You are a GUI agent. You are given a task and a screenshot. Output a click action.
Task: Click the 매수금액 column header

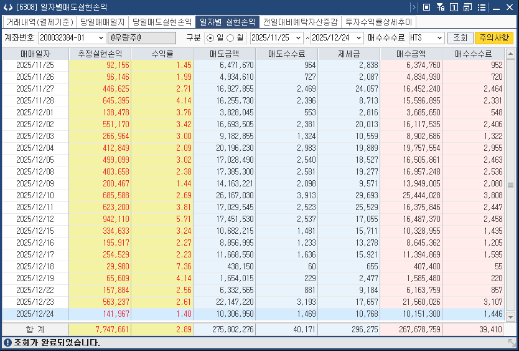[x=411, y=54]
